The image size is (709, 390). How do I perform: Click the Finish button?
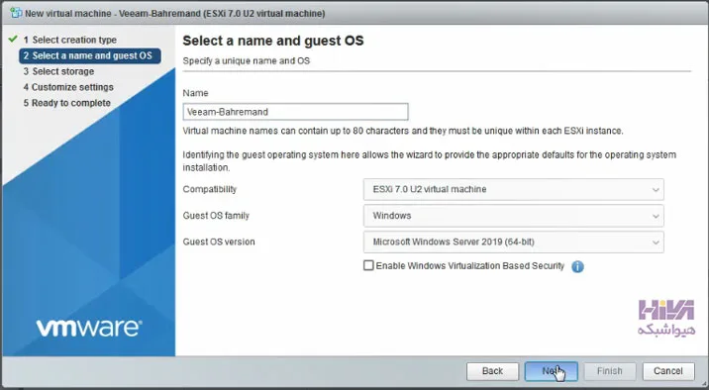click(x=610, y=371)
